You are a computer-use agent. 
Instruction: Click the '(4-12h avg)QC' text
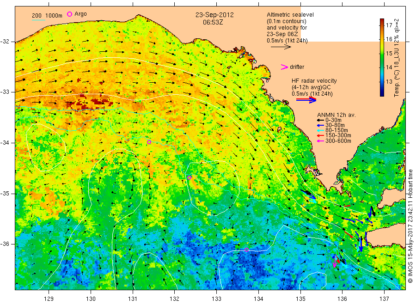pyautogui.click(x=311, y=87)
